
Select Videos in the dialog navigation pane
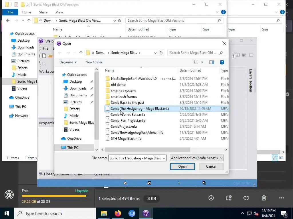coord(74,129)
